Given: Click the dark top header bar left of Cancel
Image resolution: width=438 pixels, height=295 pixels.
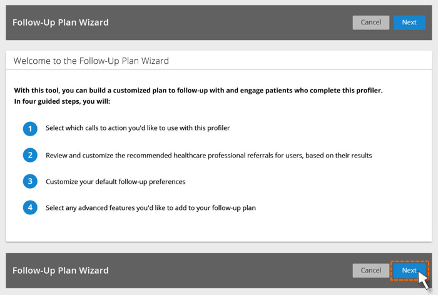Looking at the screenshot, I should tap(229, 22).
